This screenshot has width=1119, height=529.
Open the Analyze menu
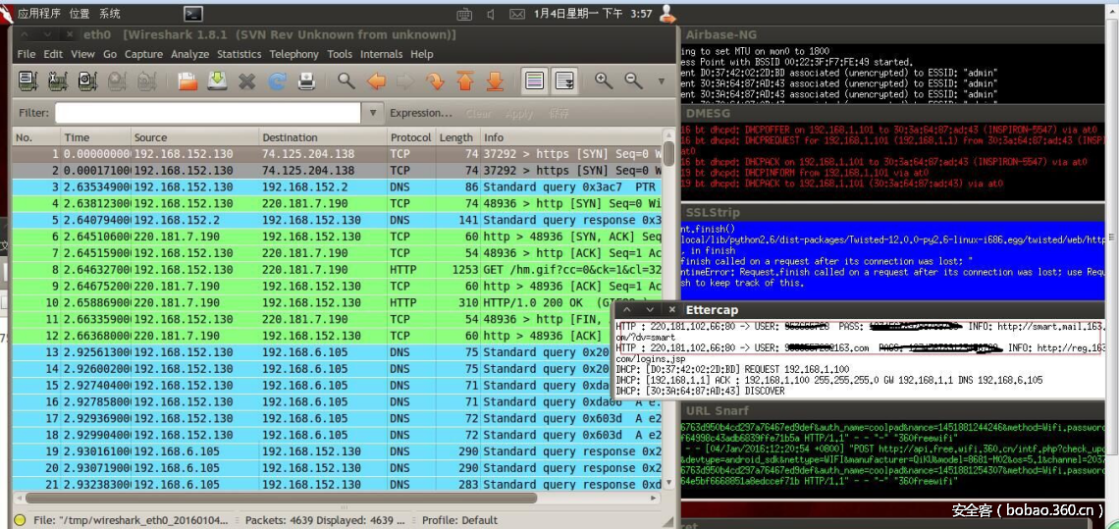pyautogui.click(x=189, y=54)
